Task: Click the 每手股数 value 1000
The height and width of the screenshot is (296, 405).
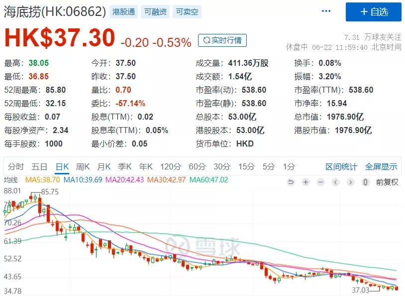Action: [x=54, y=144]
